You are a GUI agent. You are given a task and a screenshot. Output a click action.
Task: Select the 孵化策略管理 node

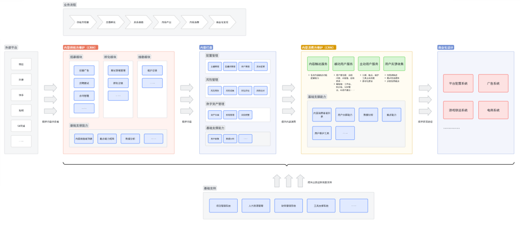point(118,70)
